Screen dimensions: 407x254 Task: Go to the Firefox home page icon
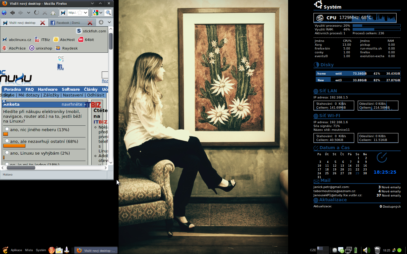coord(53,13)
